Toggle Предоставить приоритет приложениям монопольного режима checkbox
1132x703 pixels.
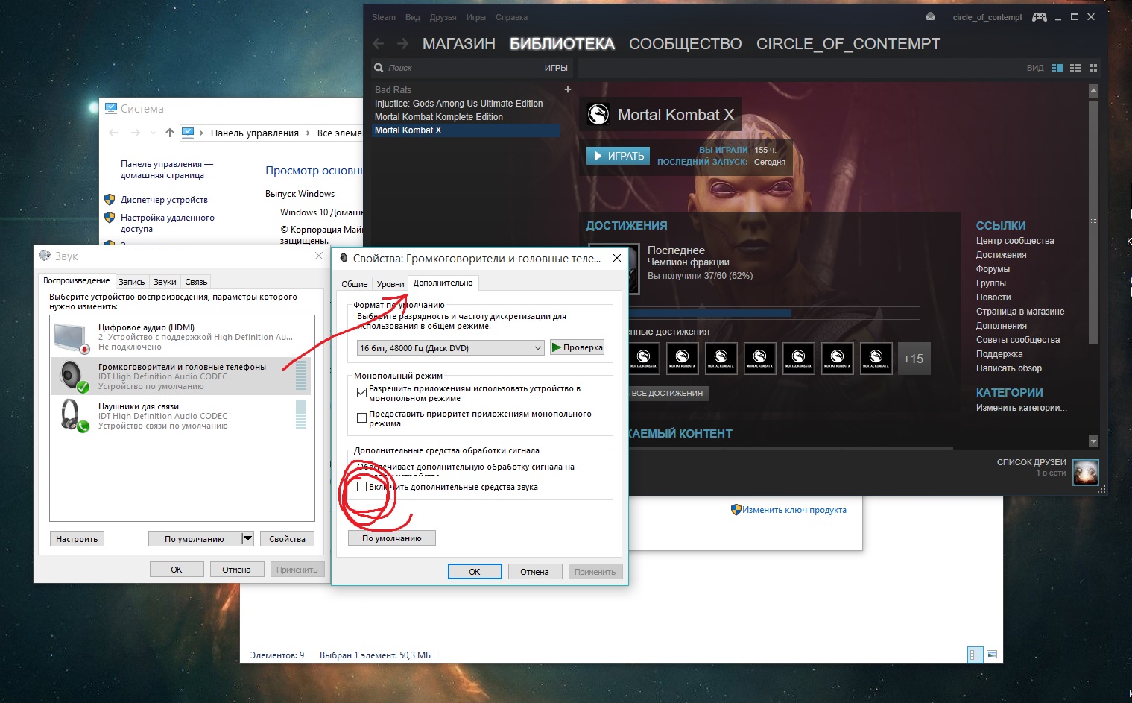361,417
